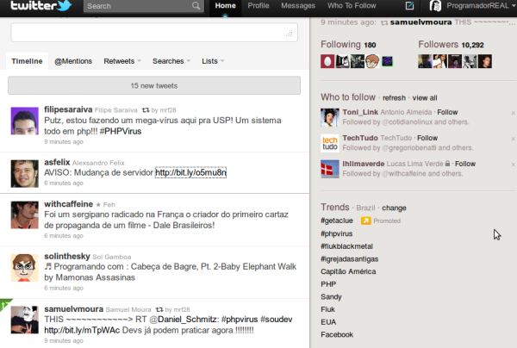The width and height of the screenshot is (517, 348).
Task: Open Who To Follow in top navigation
Action: pyautogui.click(x=352, y=6)
